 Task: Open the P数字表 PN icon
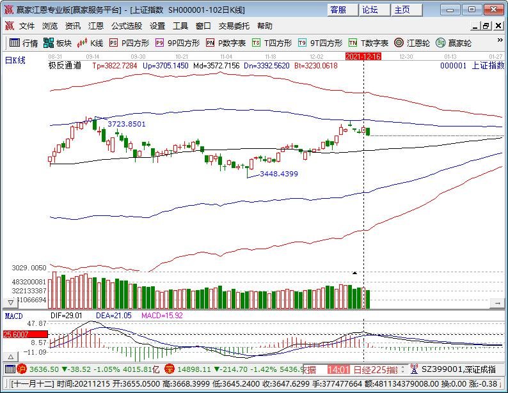(210, 43)
